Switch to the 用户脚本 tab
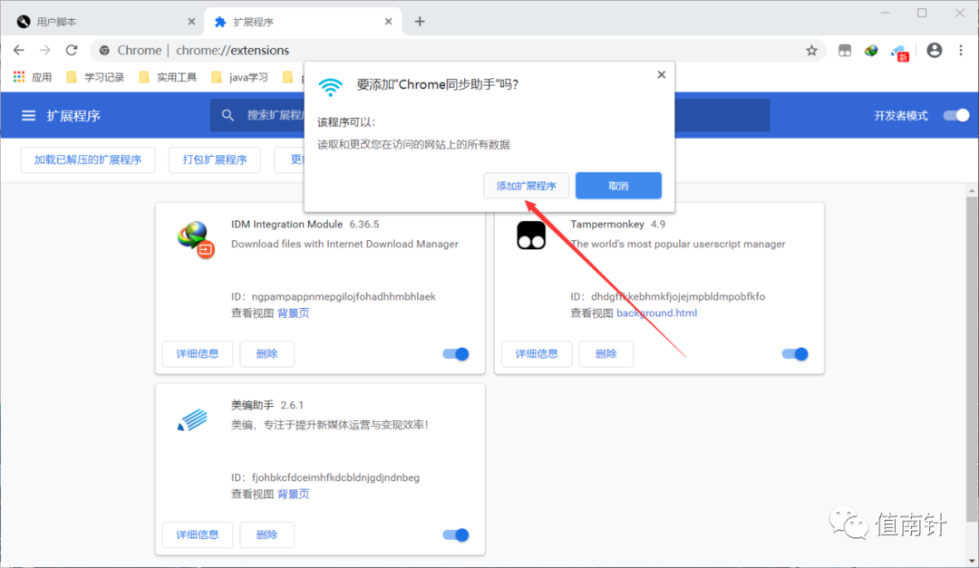Viewport: 979px width, 568px height. [107, 22]
